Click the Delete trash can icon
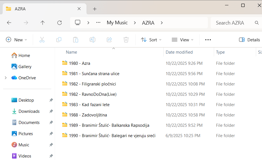Image resolution: width=262 pixels, height=160 pixels. coord(126,40)
